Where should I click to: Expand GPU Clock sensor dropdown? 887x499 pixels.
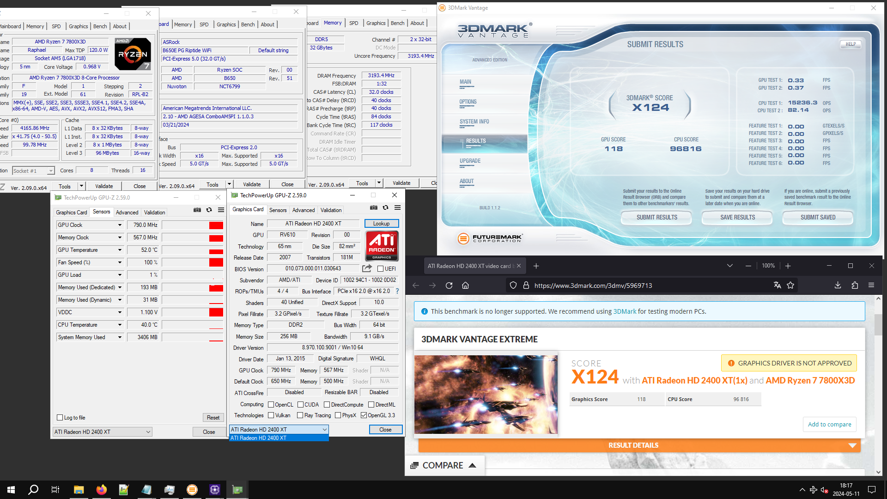pyautogui.click(x=120, y=225)
